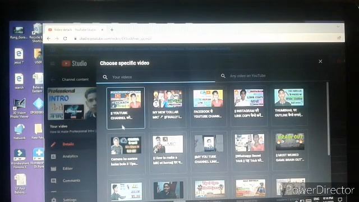Click the share icon in address bar
The width and height of the screenshot is (359, 202).
[x=339, y=38]
